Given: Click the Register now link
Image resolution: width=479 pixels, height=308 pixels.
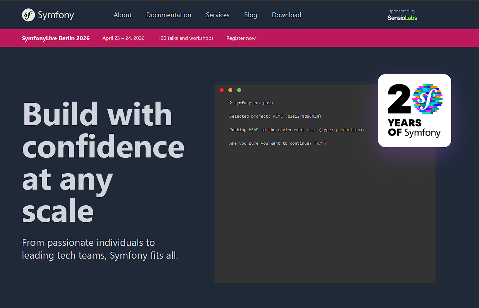Looking at the screenshot, I should tap(241, 38).
